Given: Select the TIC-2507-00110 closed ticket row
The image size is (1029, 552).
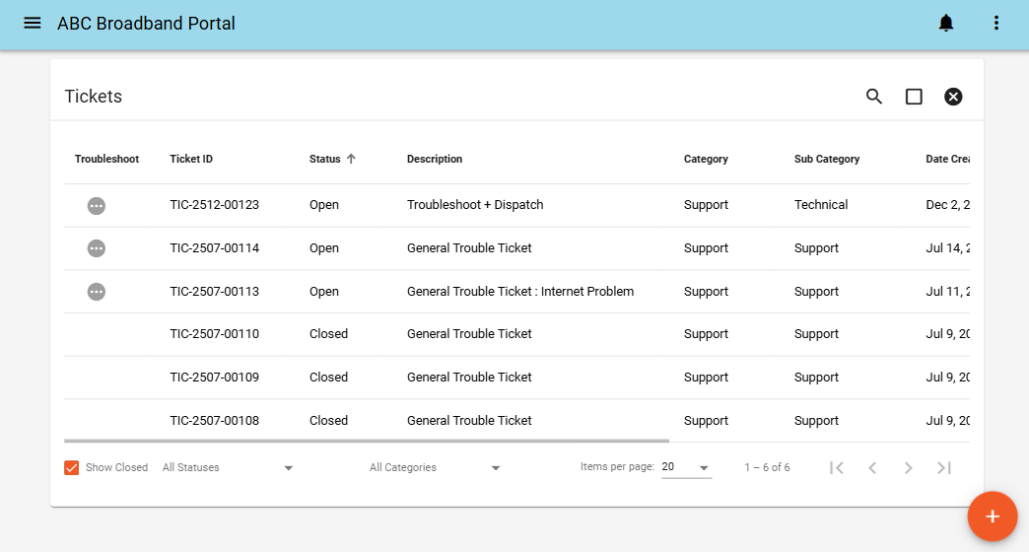Looking at the screenshot, I should (x=516, y=334).
